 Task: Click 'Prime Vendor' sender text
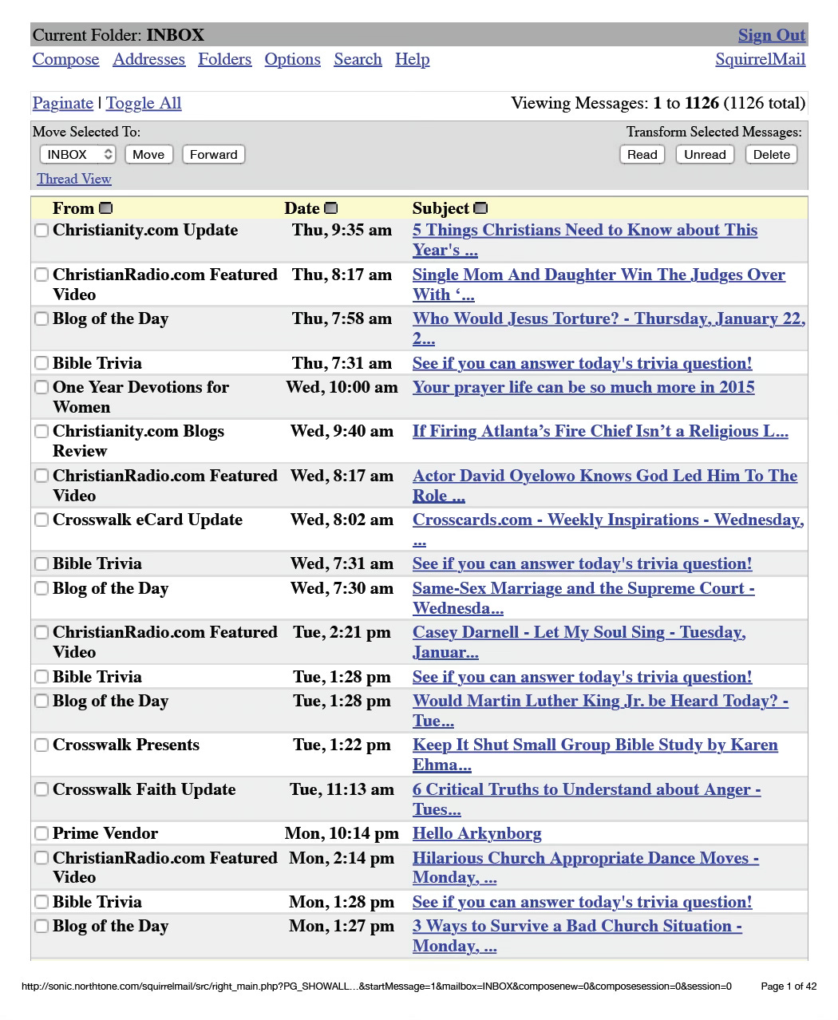tap(105, 833)
